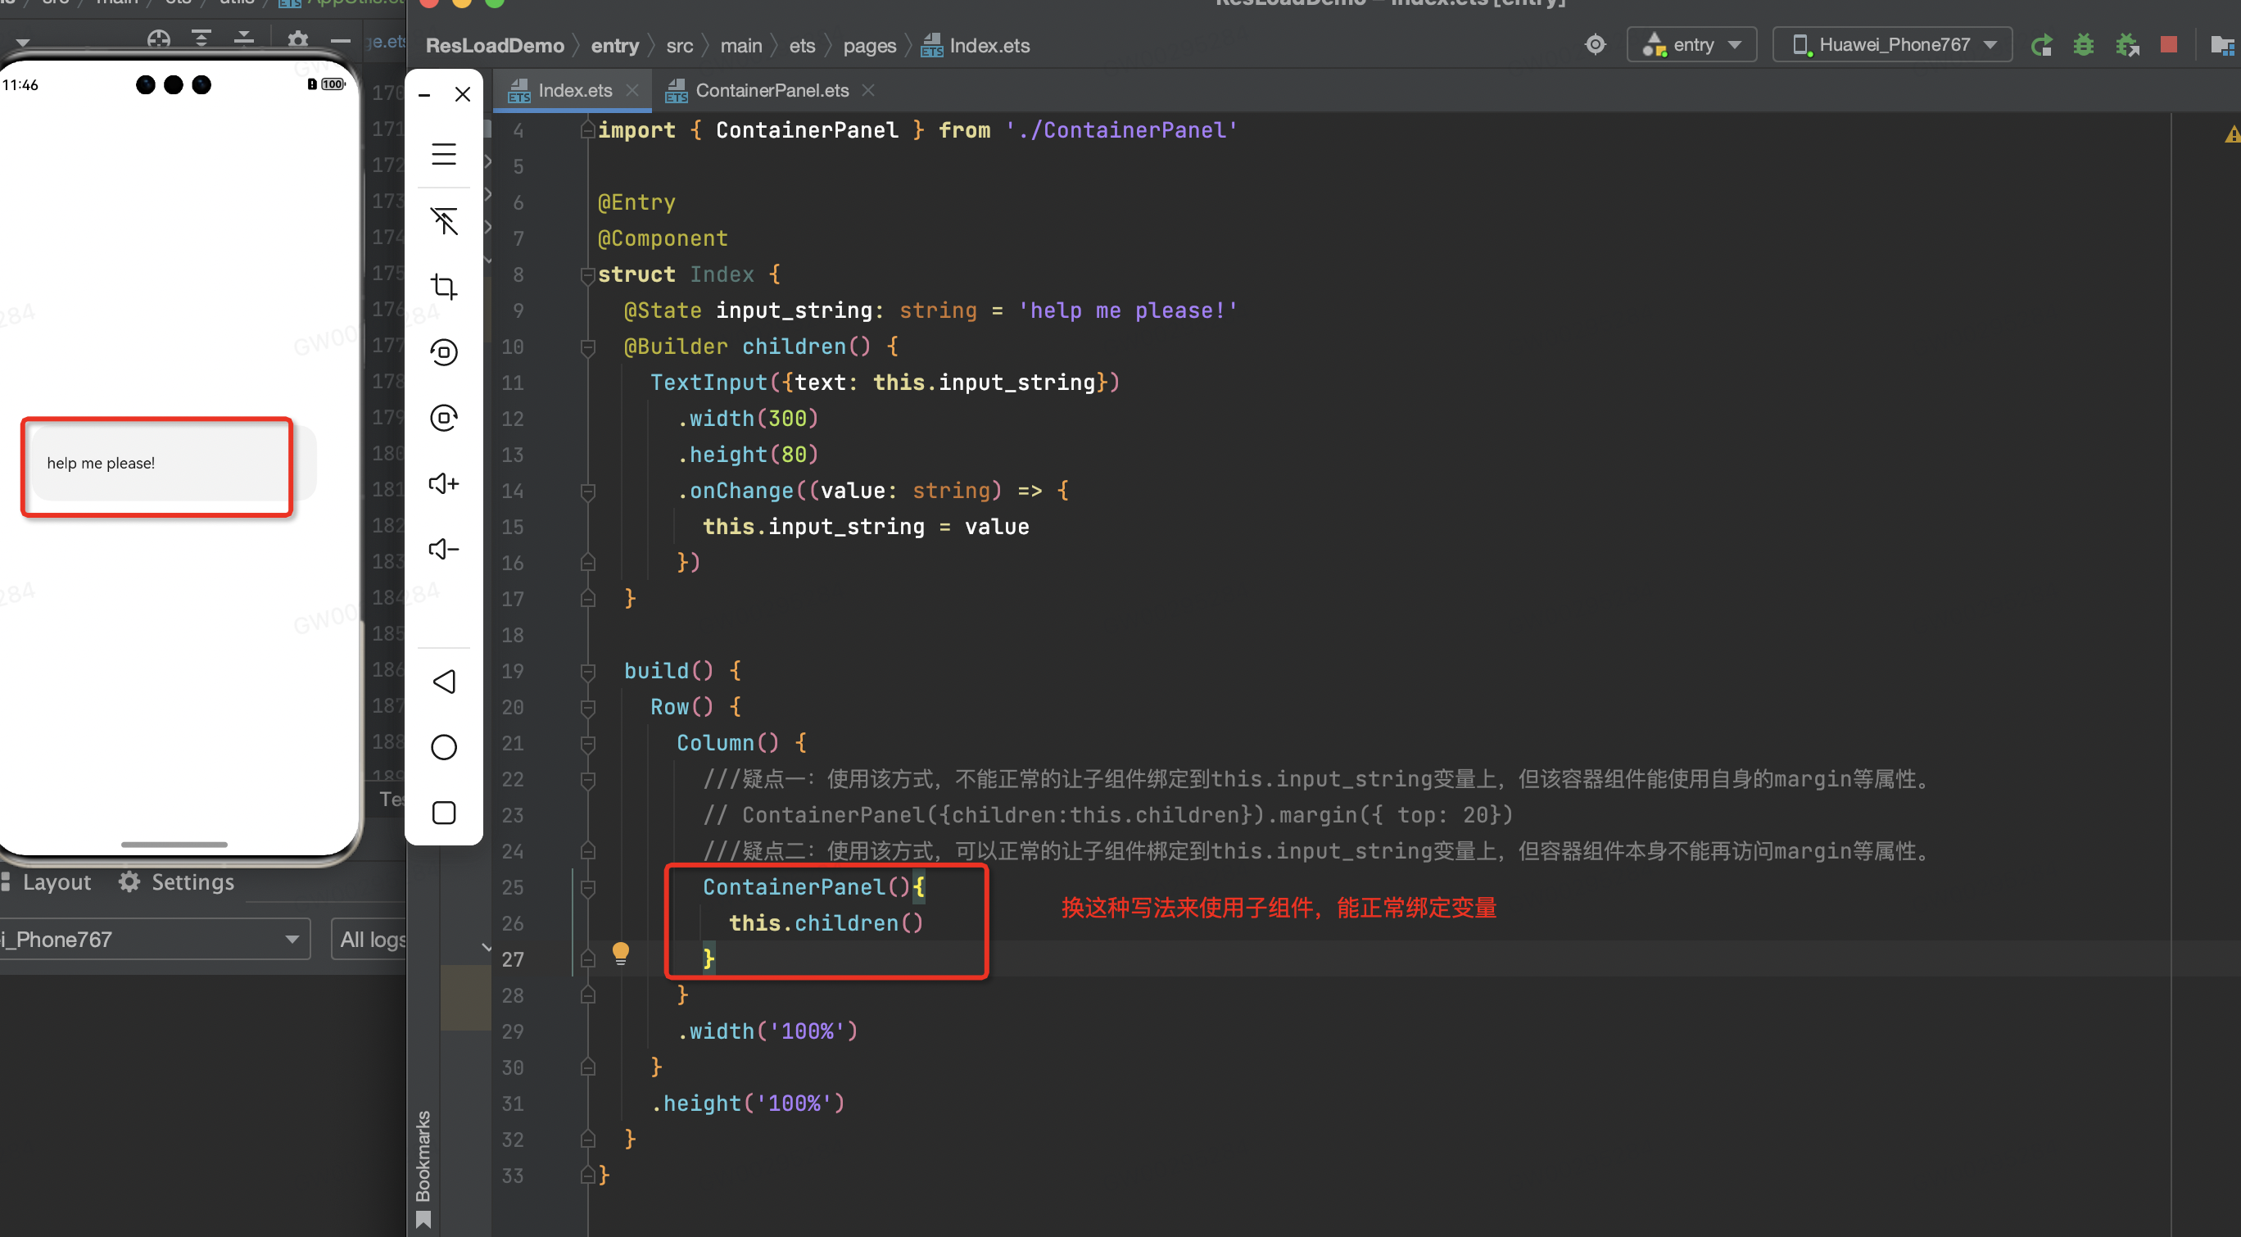Collapse the build() method fold marker
Viewport: 2241px width, 1237px height.
pos(587,672)
